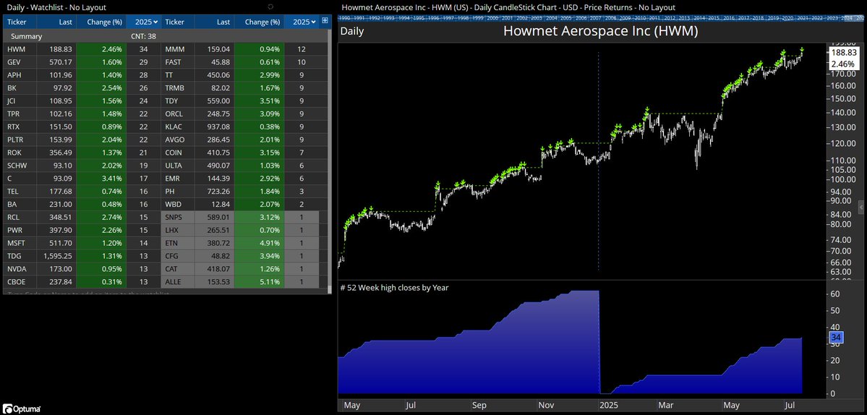Viewport: 867px width, 415px height.
Task: Select the RCL ticker row
Action: [x=81, y=217]
